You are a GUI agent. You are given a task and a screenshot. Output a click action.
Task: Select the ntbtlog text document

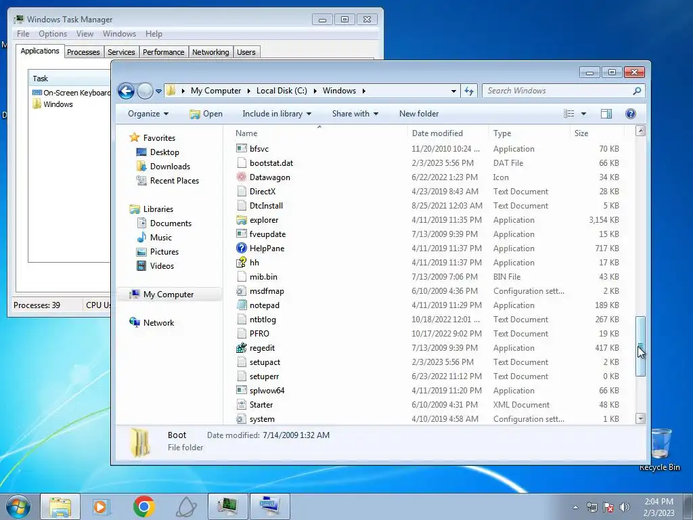pyautogui.click(x=263, y=320)
